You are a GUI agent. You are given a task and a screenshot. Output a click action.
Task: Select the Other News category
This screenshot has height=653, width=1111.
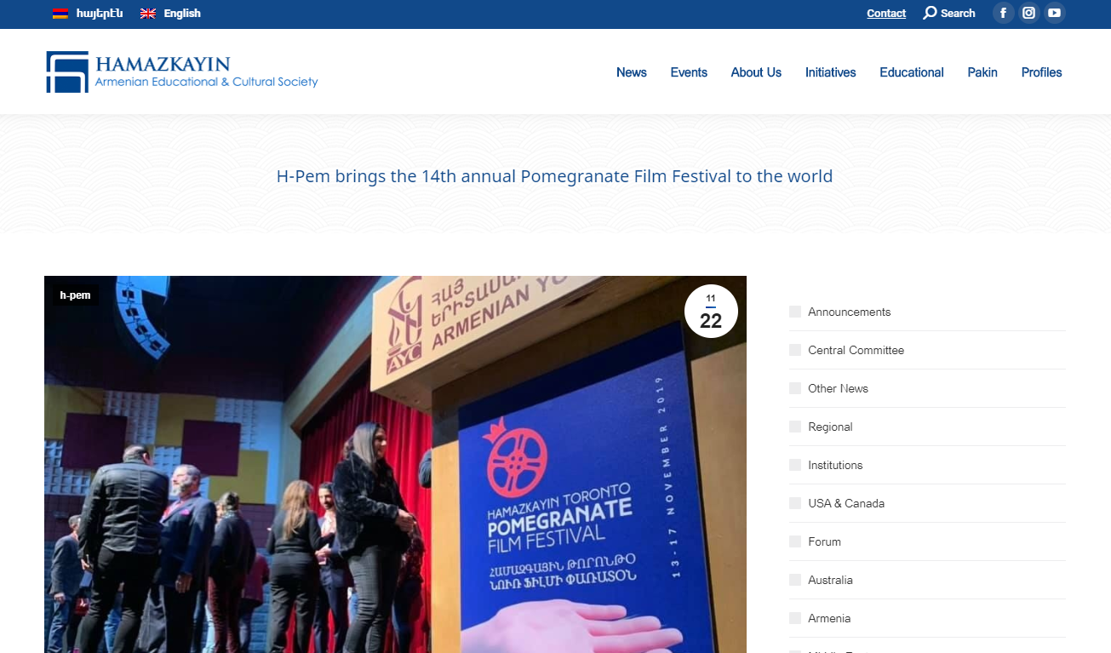click(x=839, y=388)
